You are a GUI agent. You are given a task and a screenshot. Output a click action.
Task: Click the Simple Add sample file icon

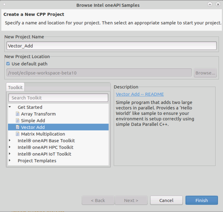pos(17,120)
